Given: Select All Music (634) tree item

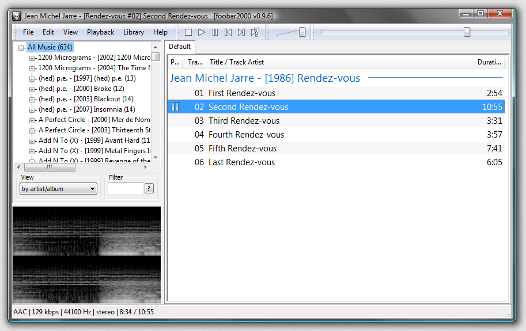Looking at the screenshot, I should 50,47.
